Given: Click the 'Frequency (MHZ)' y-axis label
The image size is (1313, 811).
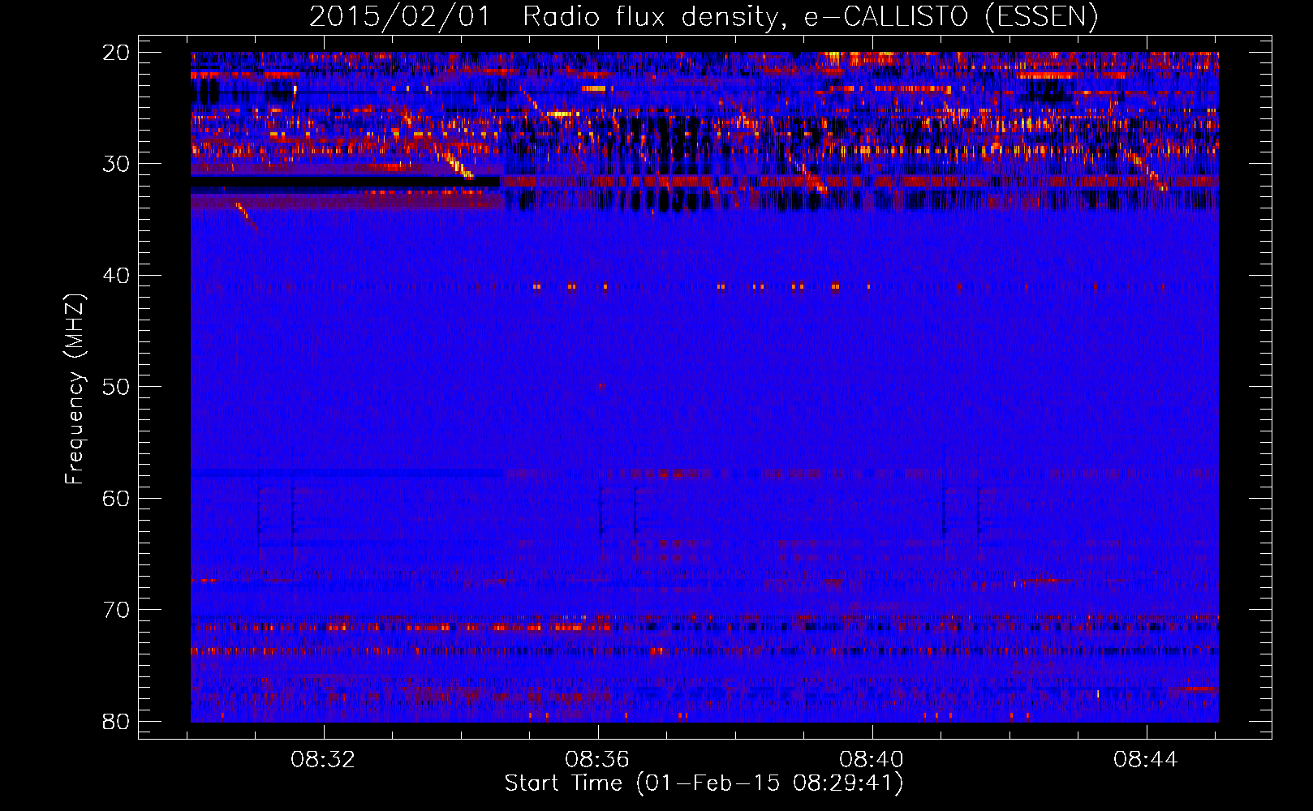Looking at the screenshot, I should click(x=75, y=389).
